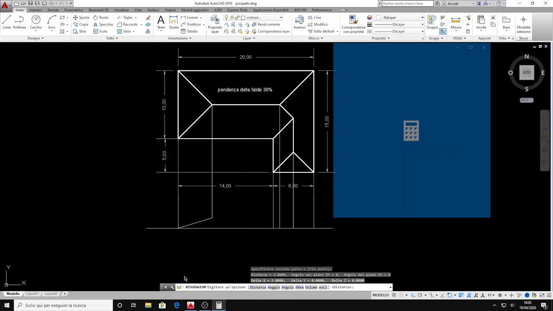Click the color wheel in Proprietà panel
This screenshot has height=311, width=553.
(369, 18)
